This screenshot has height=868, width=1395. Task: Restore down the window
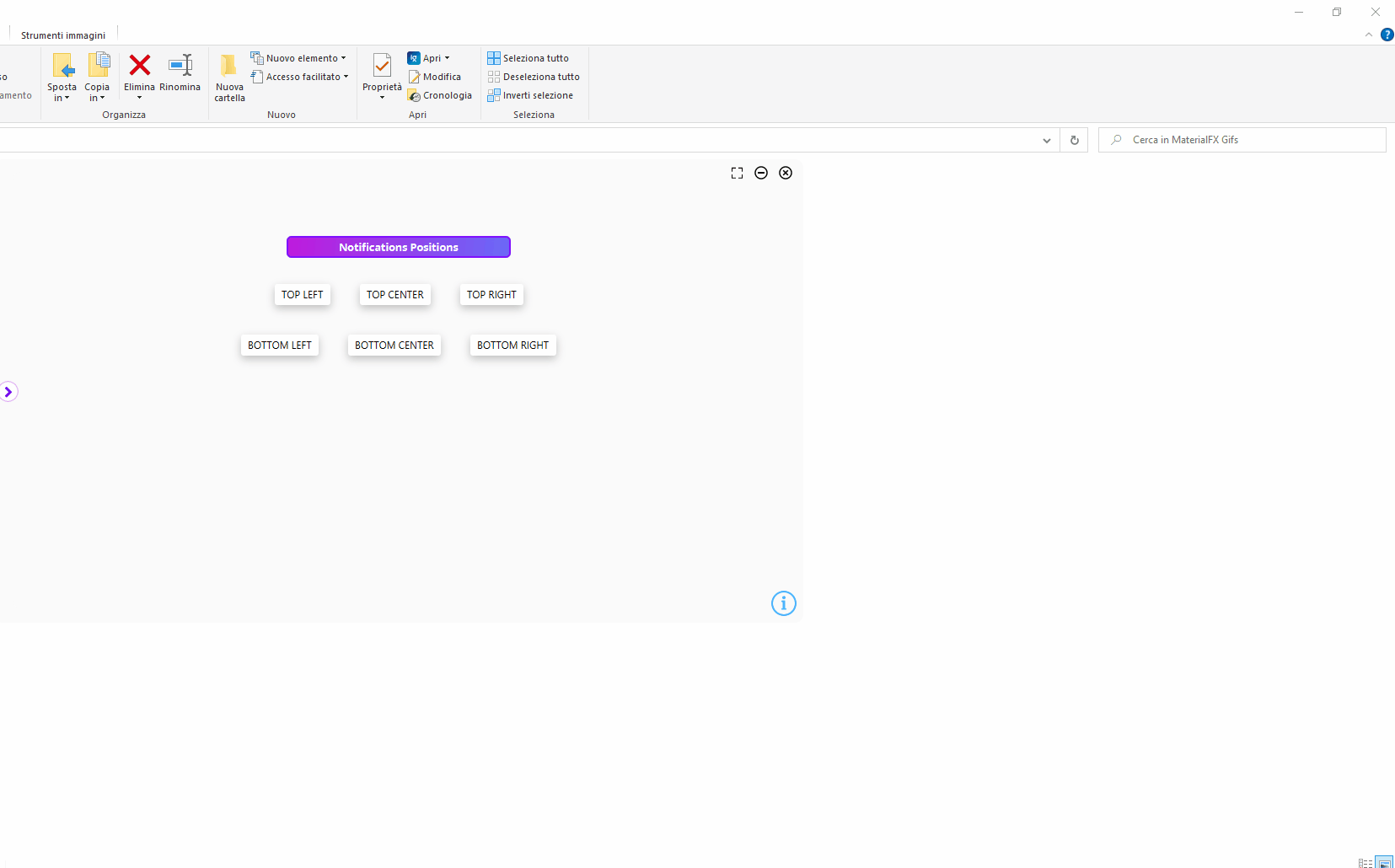click(x=1337, y=12)
